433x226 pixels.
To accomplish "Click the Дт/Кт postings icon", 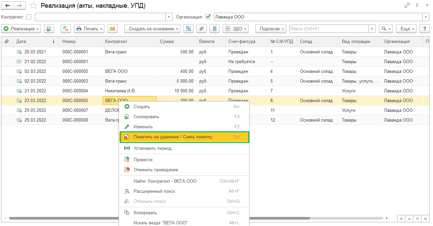I will (66, 29).
